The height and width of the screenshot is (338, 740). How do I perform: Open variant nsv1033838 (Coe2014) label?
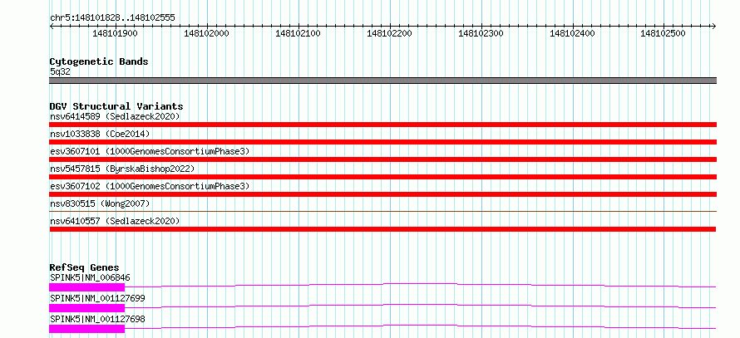click(100, 134)
